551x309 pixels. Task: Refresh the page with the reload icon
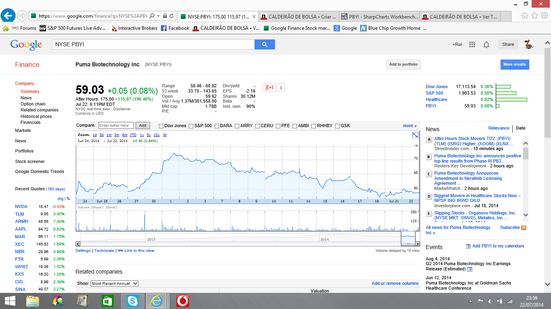tap(171, 16)
